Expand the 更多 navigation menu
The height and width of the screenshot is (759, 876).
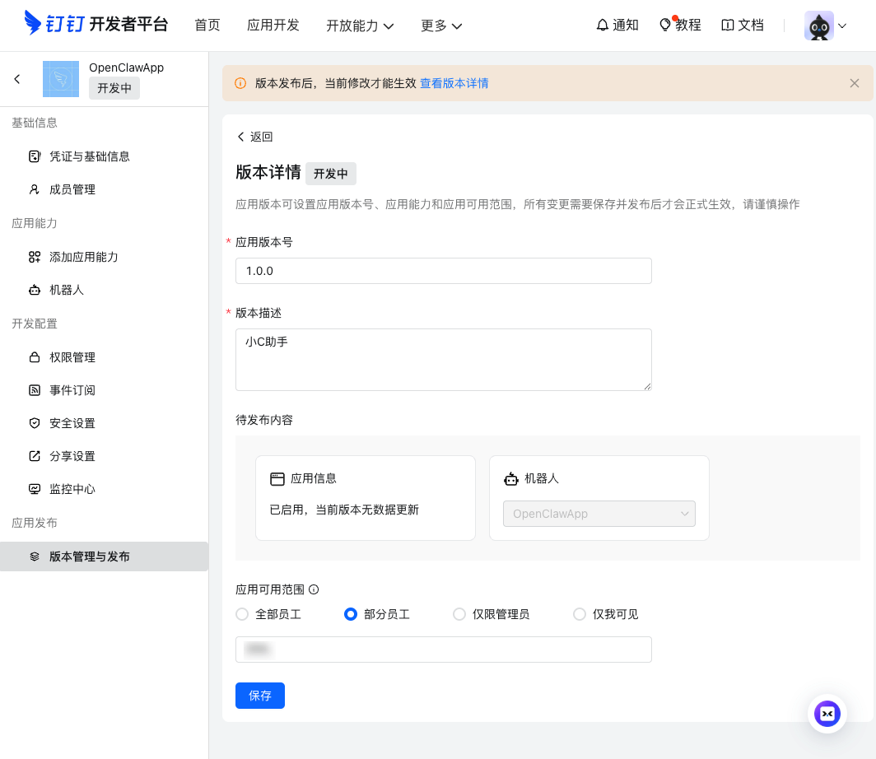[x=441, y=26]
